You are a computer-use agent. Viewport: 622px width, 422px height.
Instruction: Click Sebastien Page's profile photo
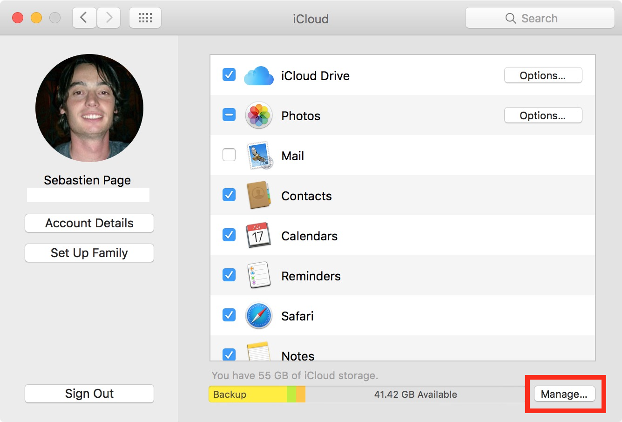coord(89,108)
